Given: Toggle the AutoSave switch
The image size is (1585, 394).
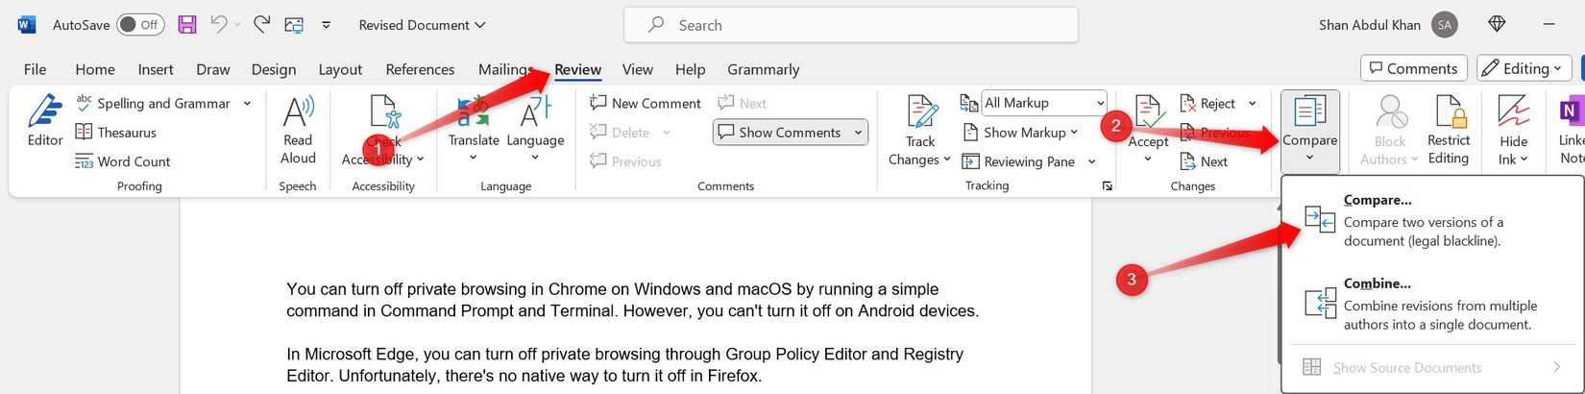Looking at the screenshot, I should pos(140,25).
